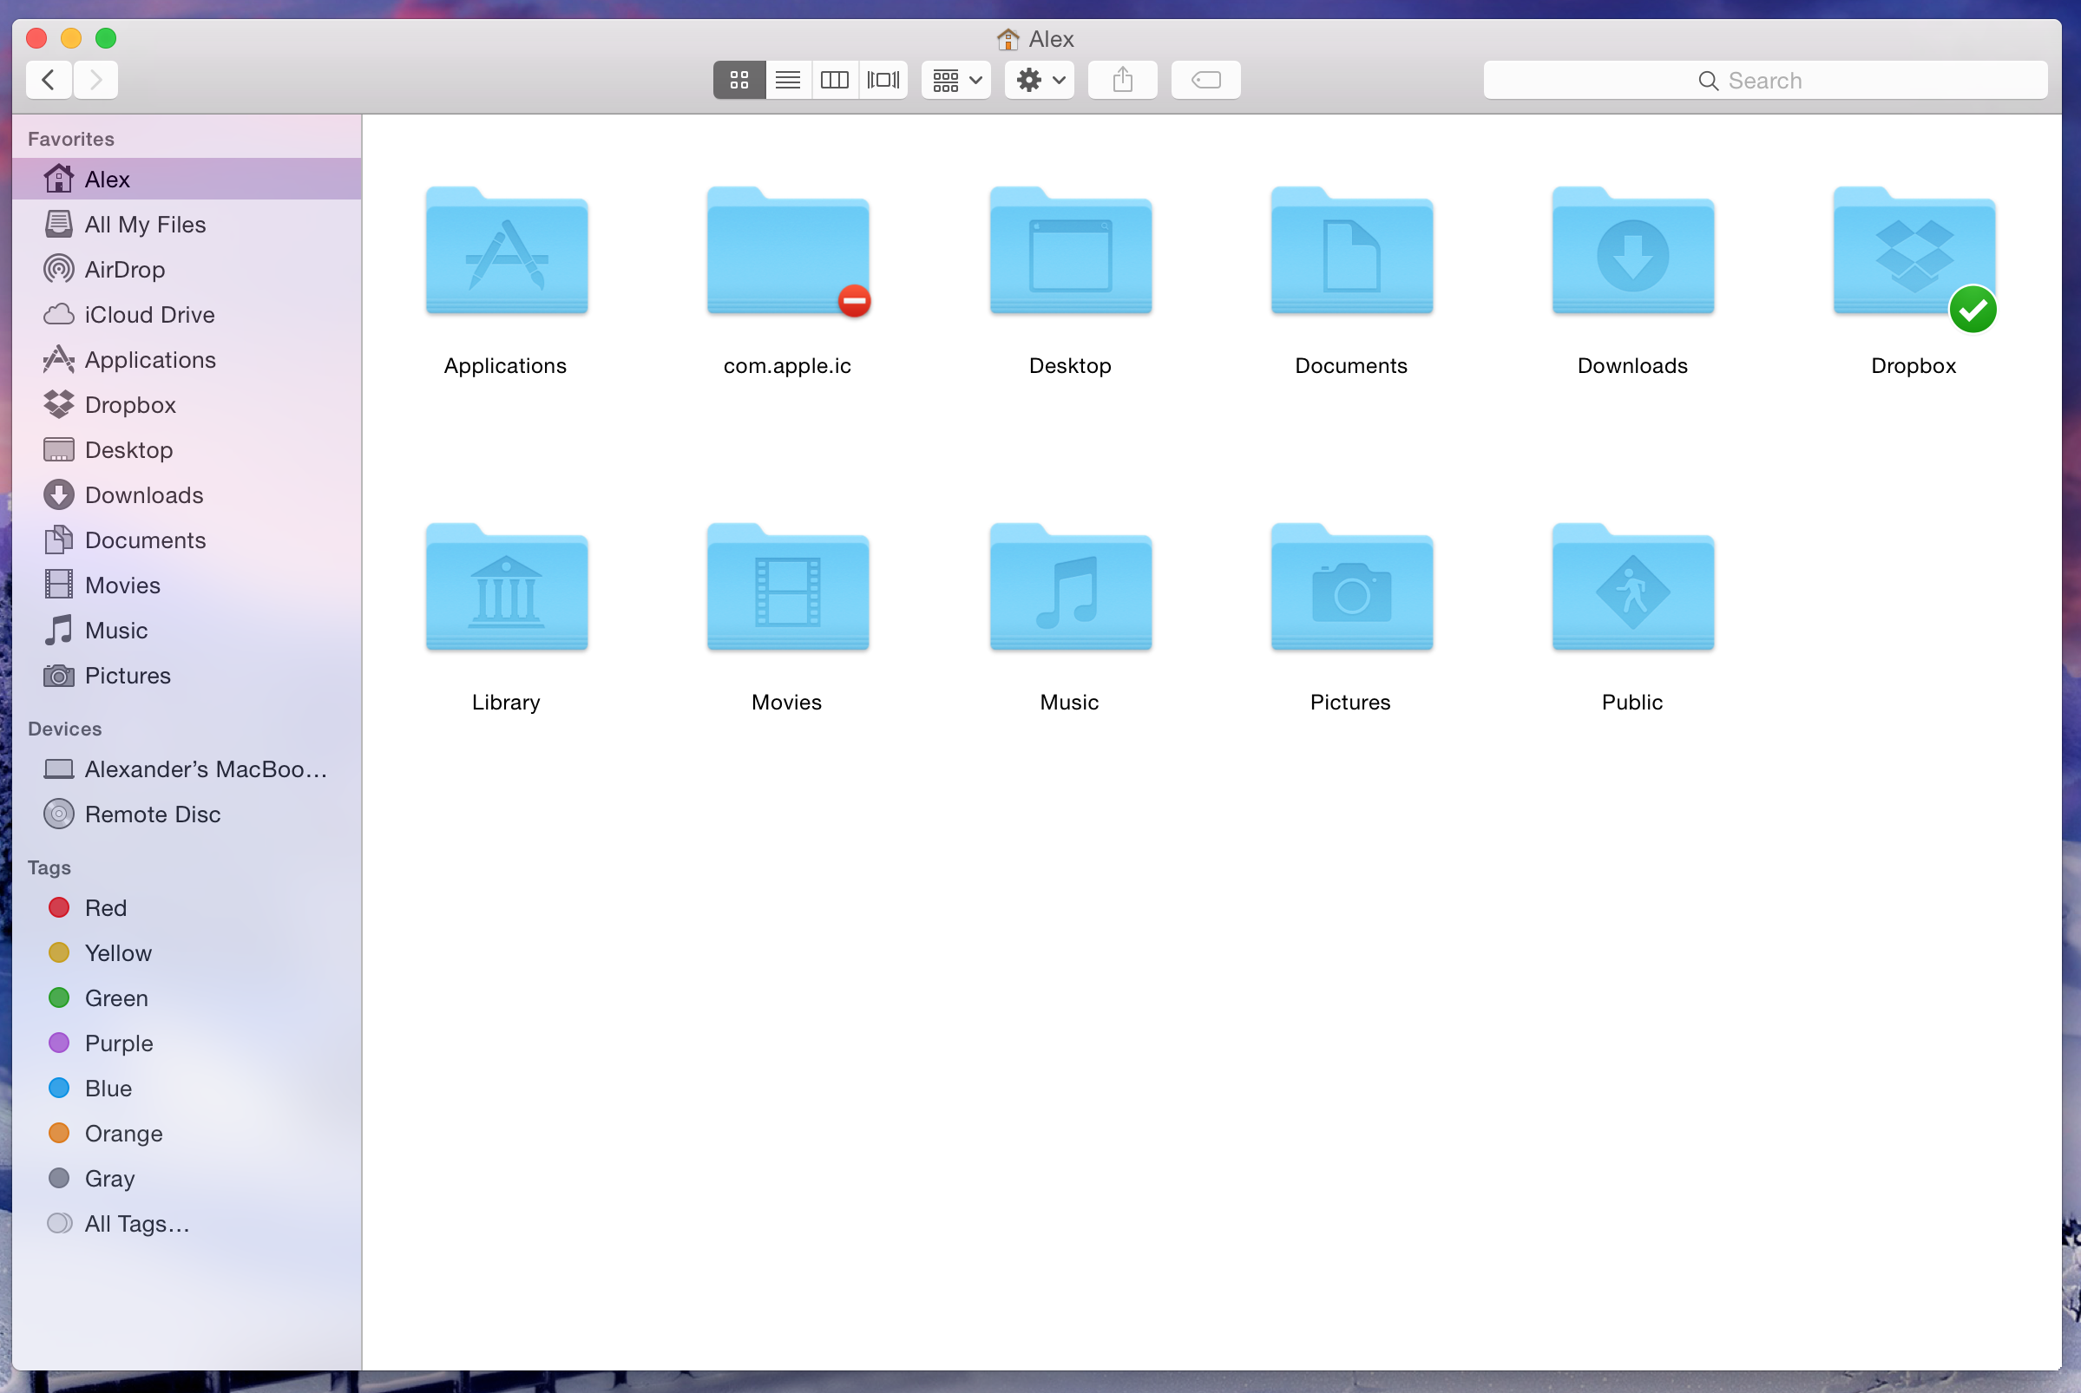Filter by the Yellow tag
Image resolution: width=2081 pixels, height=1393 pixels.
[187, 953]
